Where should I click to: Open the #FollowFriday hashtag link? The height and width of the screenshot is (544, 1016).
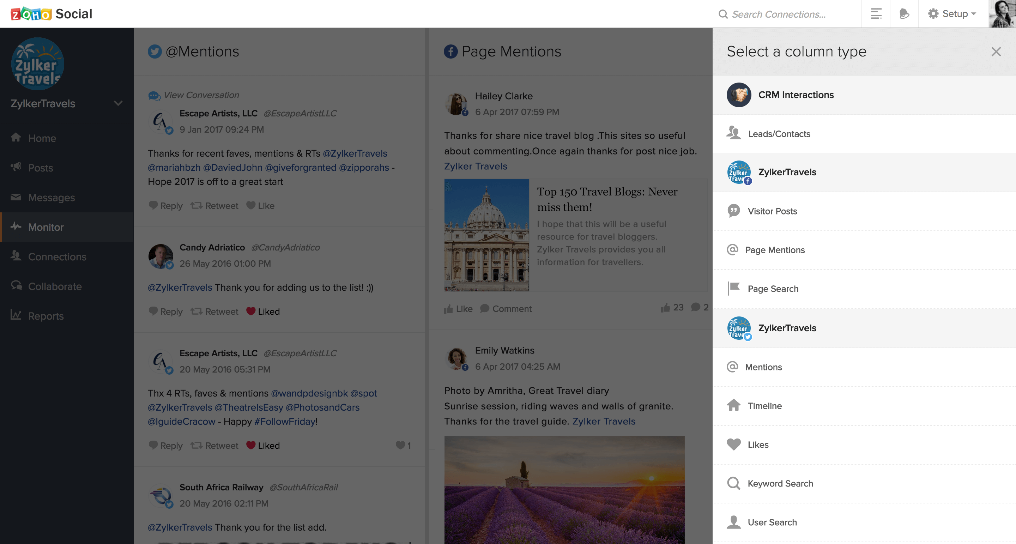(285, 421)
